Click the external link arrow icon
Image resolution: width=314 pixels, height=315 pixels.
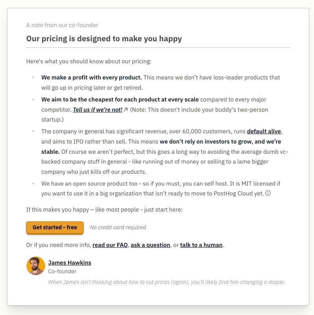pyautogui.click(x=126, y=109)
